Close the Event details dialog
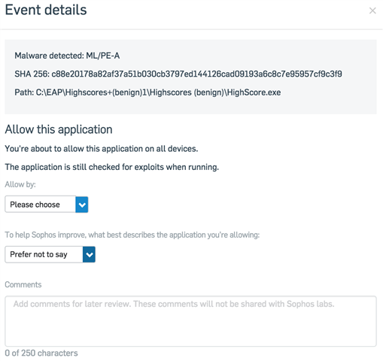383x361 pixels. (x=372, y=11)
